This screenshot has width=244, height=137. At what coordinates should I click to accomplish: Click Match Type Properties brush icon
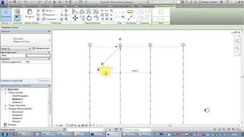[38, 19]
